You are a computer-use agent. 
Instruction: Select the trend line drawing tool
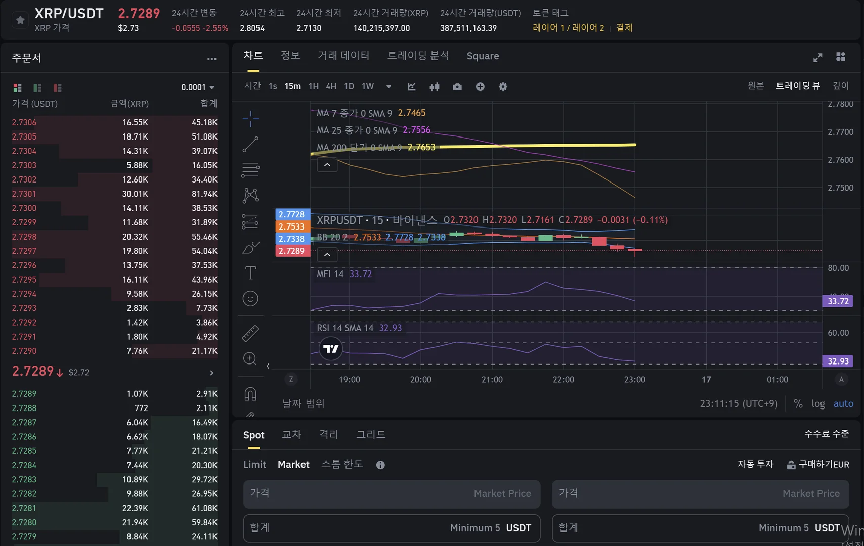pyautogui.click(x=250, y=145)
